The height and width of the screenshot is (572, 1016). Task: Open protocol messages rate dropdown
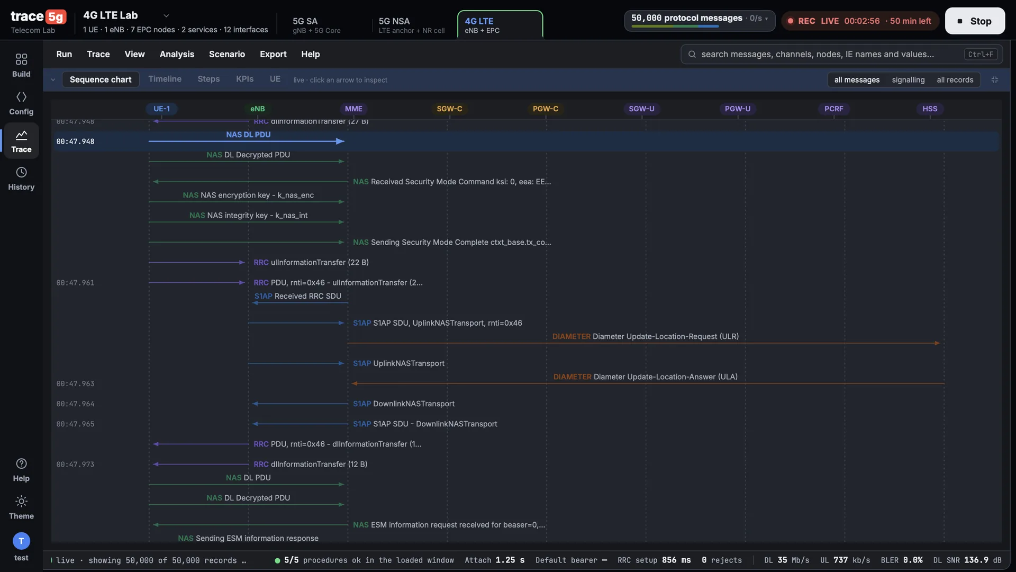click(x=766, y=18)
